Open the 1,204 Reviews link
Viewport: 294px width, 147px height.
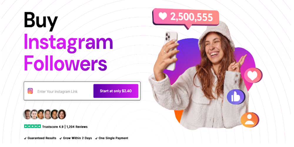(77, 127)
